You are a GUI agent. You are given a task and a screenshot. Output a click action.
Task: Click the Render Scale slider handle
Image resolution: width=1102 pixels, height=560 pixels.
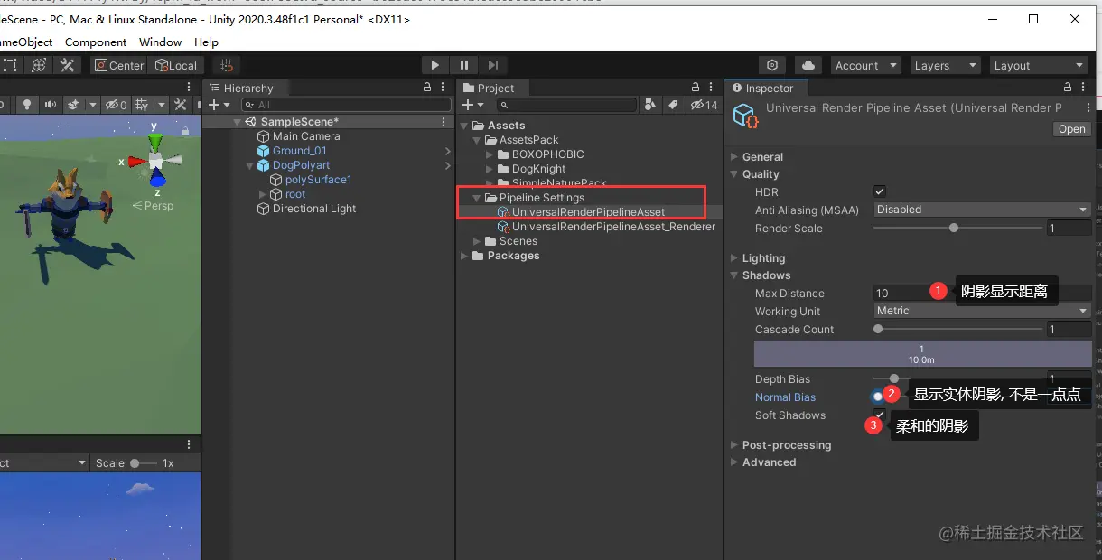tap(954, 229)
